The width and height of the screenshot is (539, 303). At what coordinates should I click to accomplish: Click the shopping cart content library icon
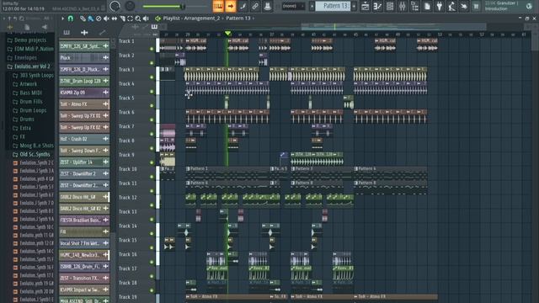pyautogui.click(x=476, y=6)
